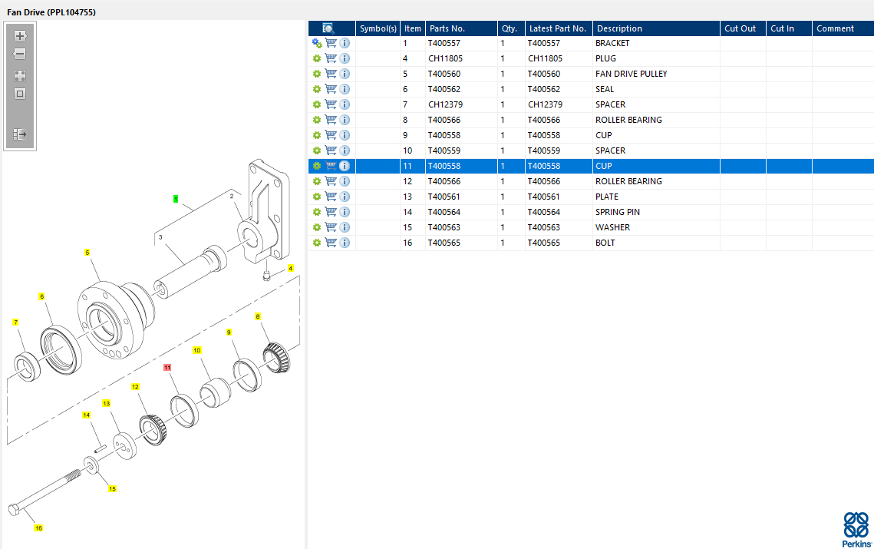Click assembly gears icon for BRACKET row

tap(317, 44)
